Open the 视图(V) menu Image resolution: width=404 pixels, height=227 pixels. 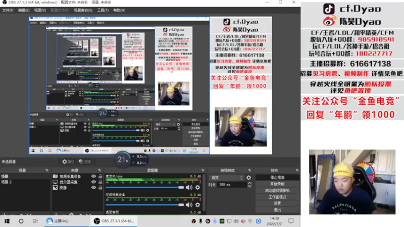40,10
